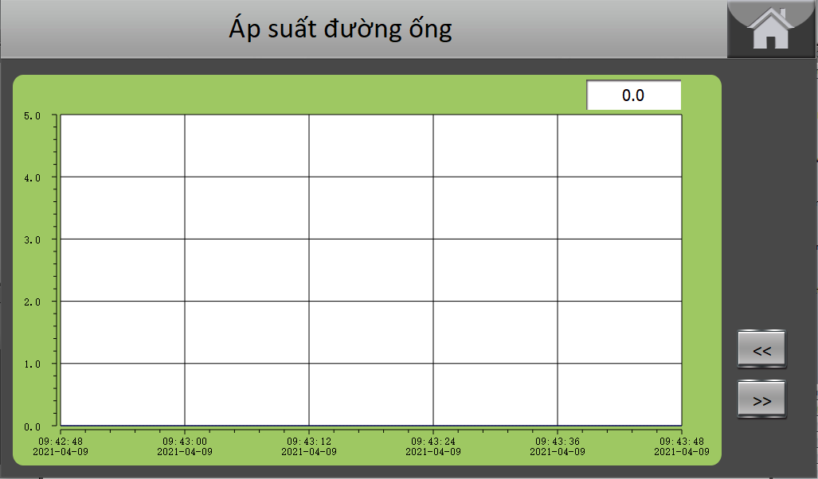Click the >> scroll forward button
This screenshot has height=479, width=818.
click(761, 399)
